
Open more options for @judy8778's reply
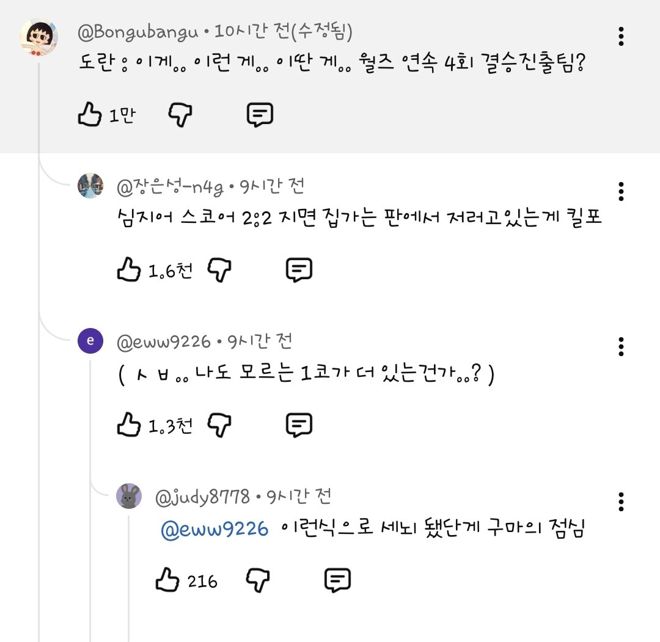click(x=621, y=502)
